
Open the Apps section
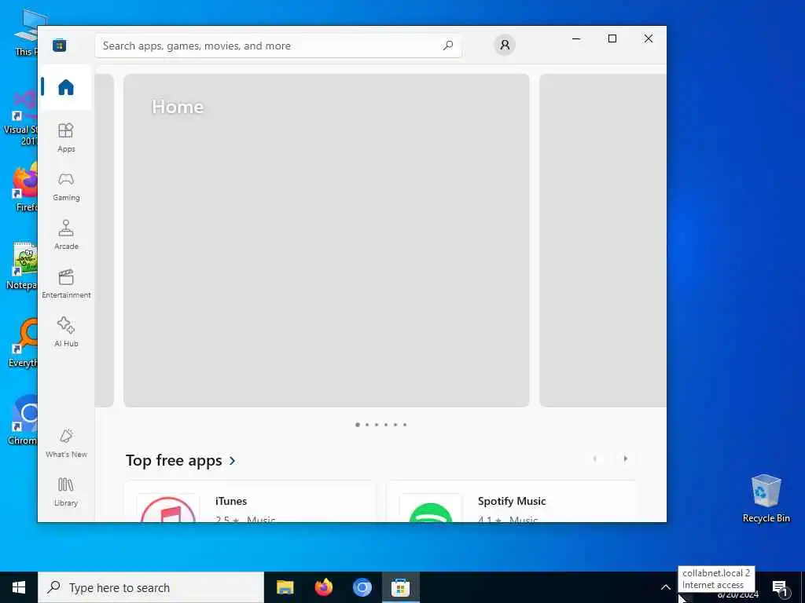(x=66, y=137)
